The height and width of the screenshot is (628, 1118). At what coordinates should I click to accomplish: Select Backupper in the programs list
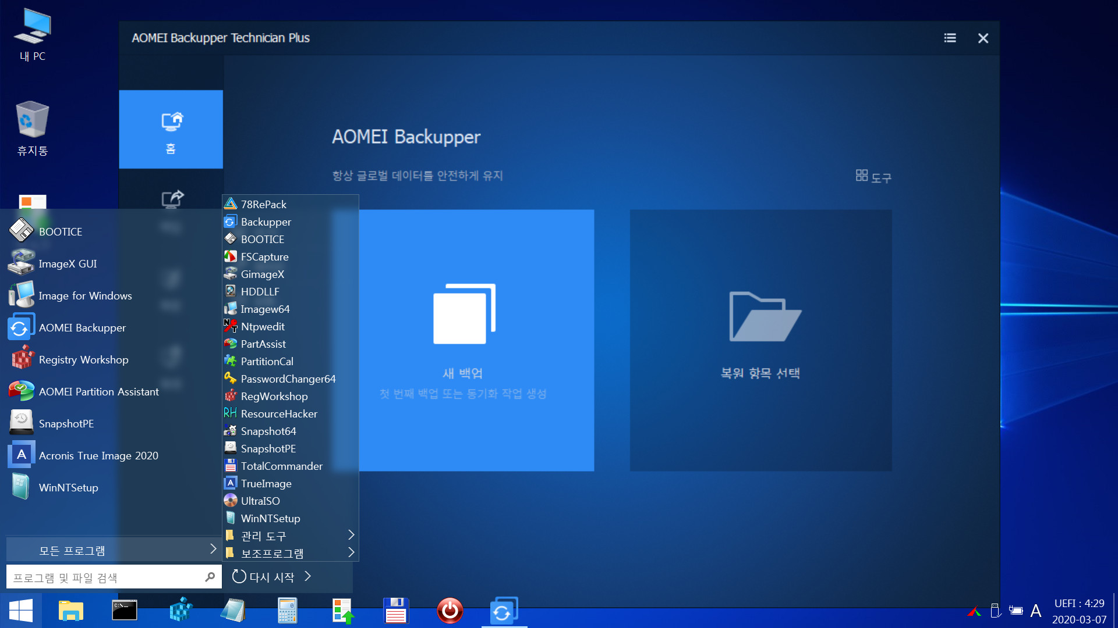(290, 222)
